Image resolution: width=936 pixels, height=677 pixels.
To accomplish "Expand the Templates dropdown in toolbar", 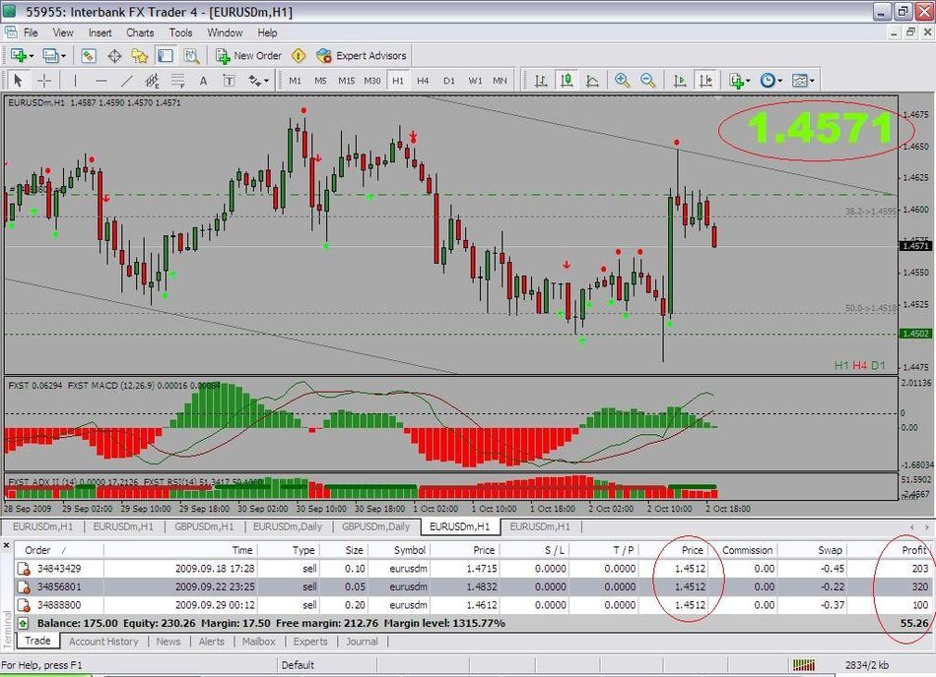I will [x=813, y=81].
